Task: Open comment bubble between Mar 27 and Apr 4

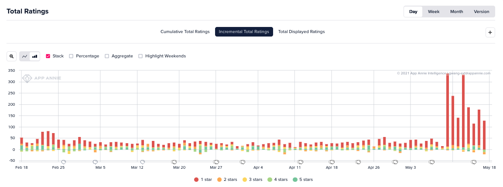Action: (243, 162)
